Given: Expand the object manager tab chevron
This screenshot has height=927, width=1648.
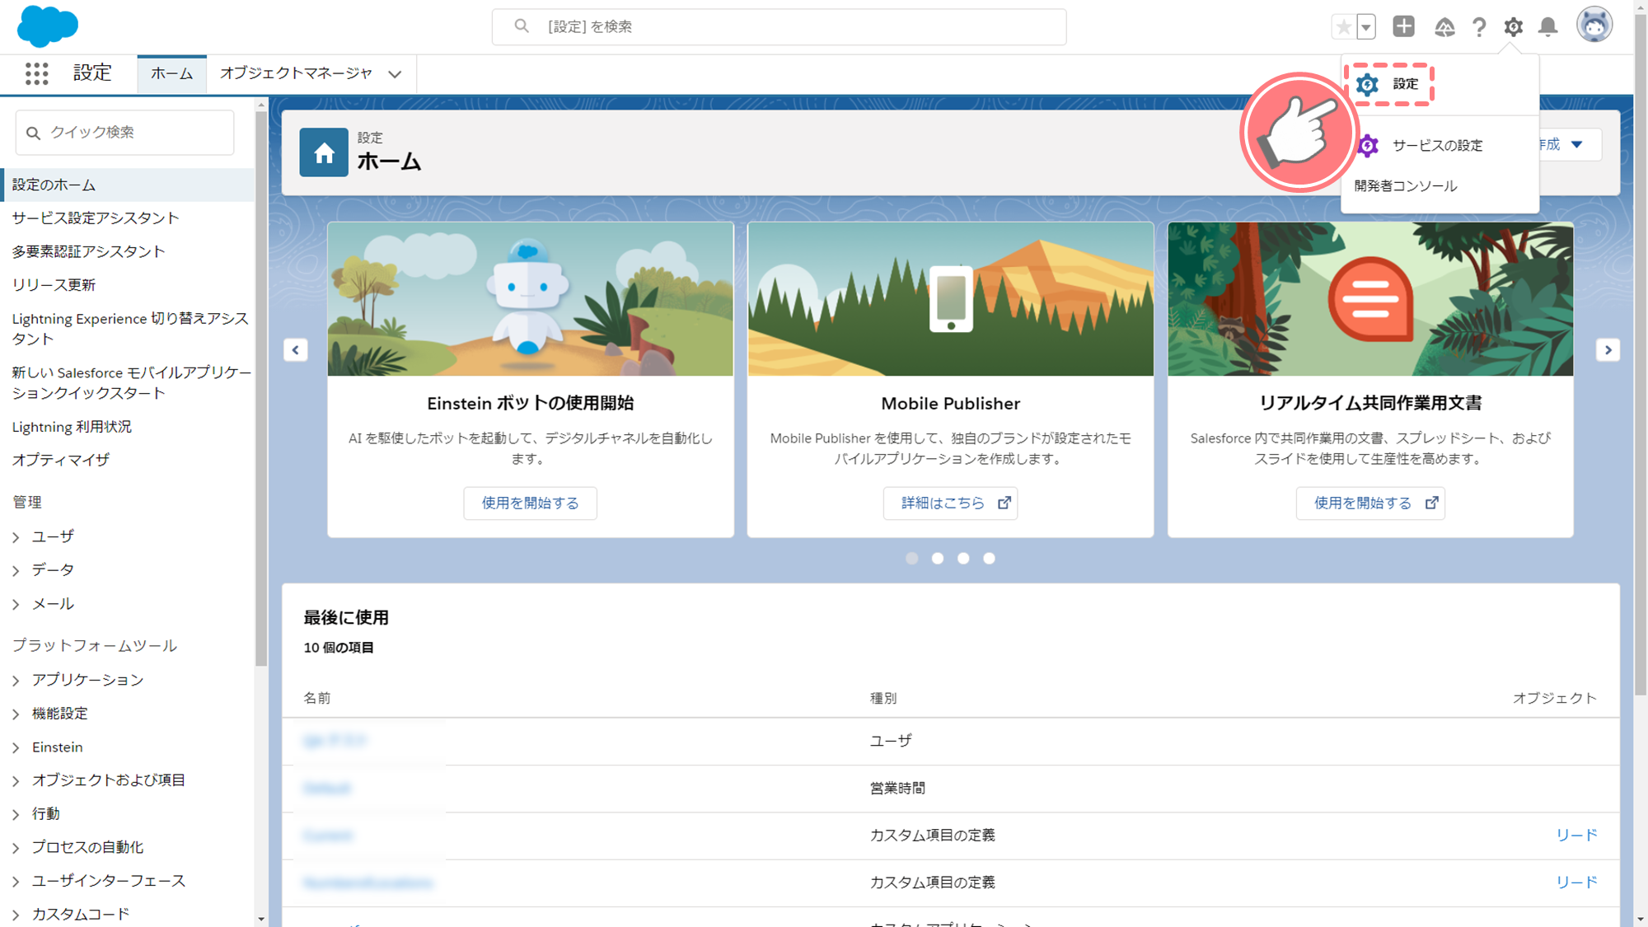Looking at the screenshot, I should click(396, 74).
